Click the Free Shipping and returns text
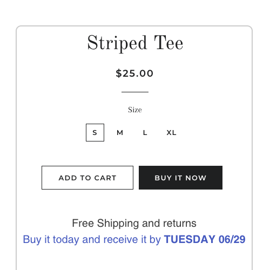 (x=134, y=223)
